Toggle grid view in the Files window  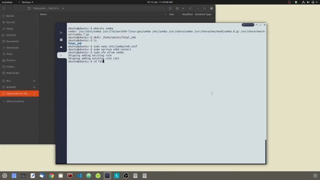177,8
